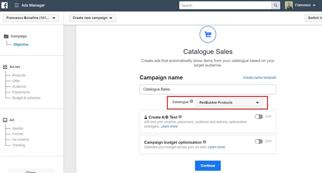Viewport: 322px width, 173px height.
Task: Open the Francesco user menu arrow
Action: coord(314,5)
